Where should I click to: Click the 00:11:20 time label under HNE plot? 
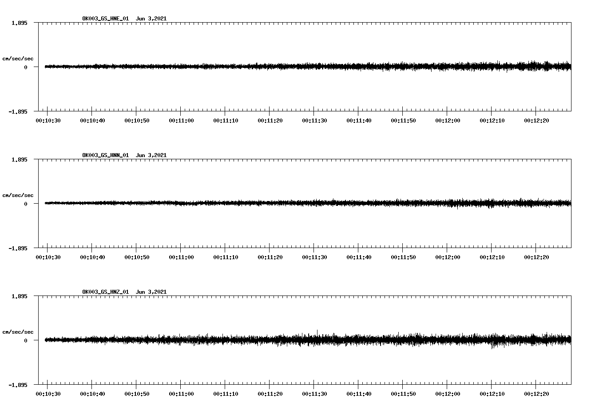[x=270, y=121]
